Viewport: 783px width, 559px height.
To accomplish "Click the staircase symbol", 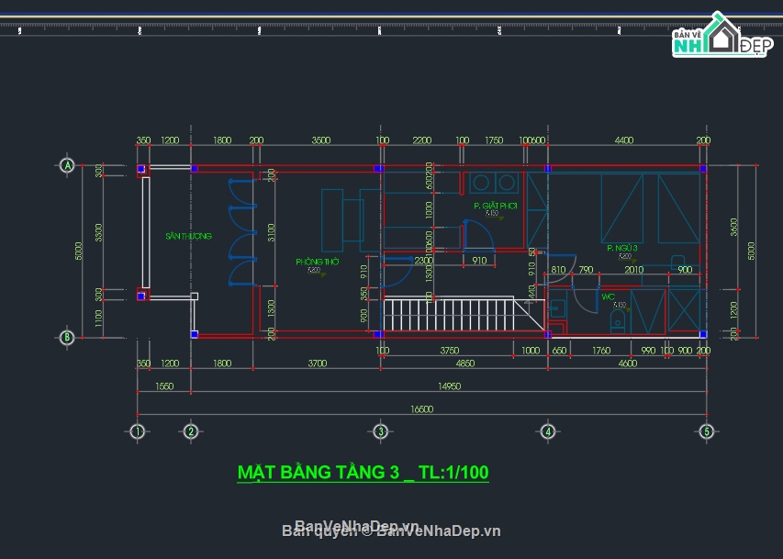I will [452, 315].
